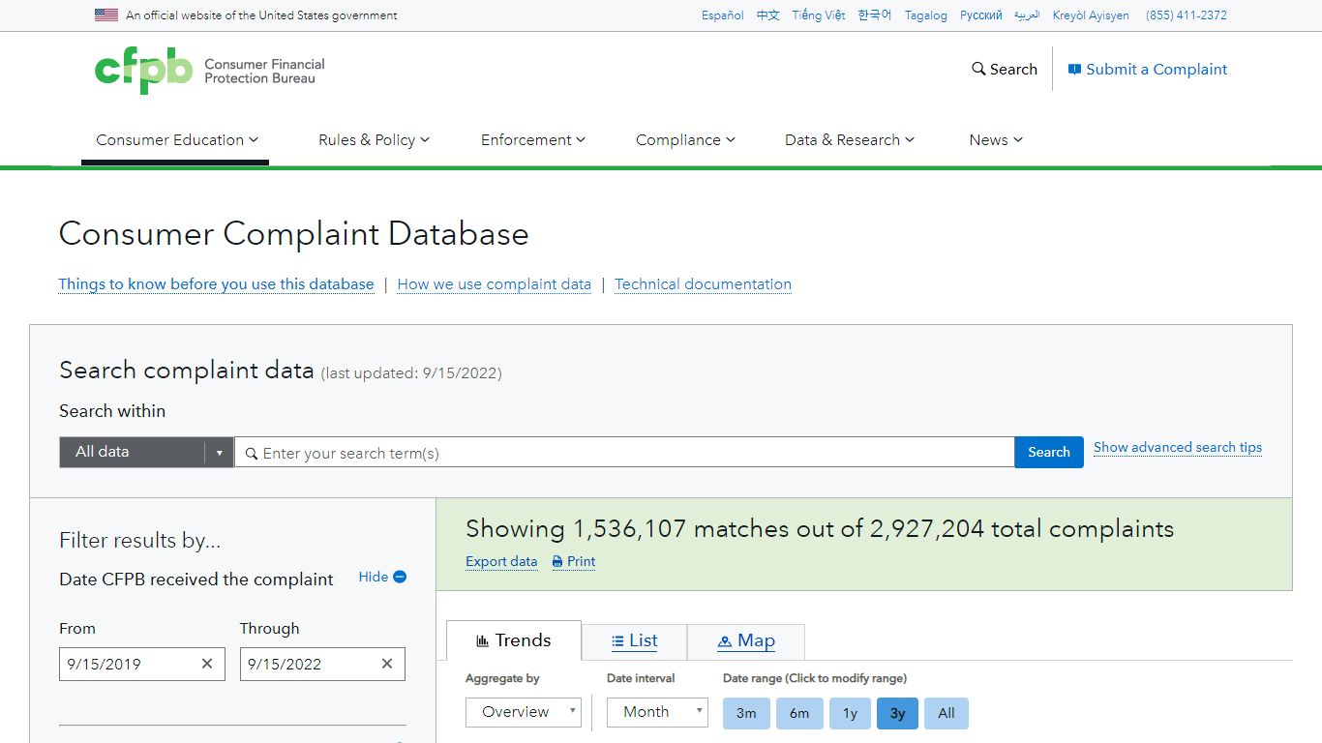Click the US flag icon
The width and height of the screenshot is (1322, 743).
click(x=106, y=15)
